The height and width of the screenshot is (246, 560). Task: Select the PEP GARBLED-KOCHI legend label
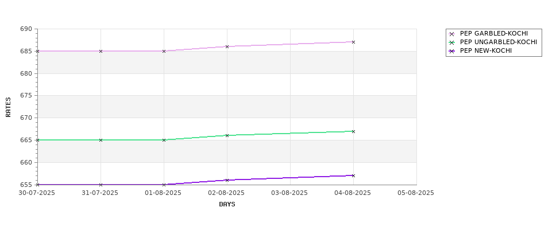[493, 34]
